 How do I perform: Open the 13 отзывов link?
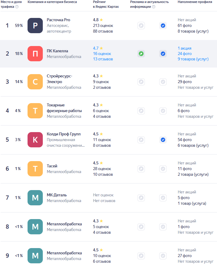click(x=103, y=59)
